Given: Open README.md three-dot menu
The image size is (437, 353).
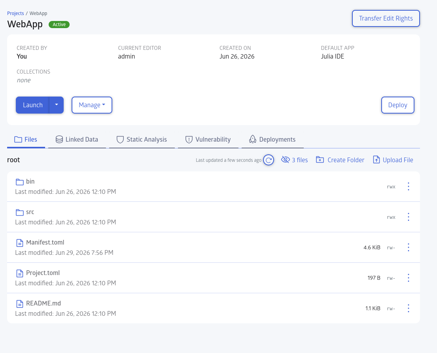Looking at the screenshot, I should [409, 308].
